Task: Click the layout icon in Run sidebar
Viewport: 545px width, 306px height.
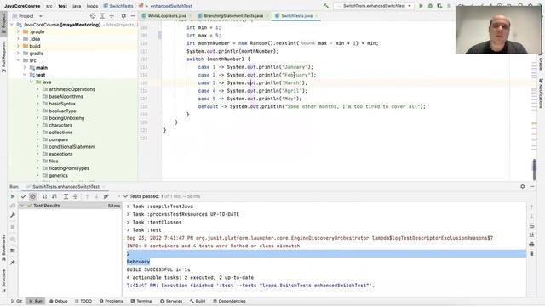Action: click(x=13, y=251)
